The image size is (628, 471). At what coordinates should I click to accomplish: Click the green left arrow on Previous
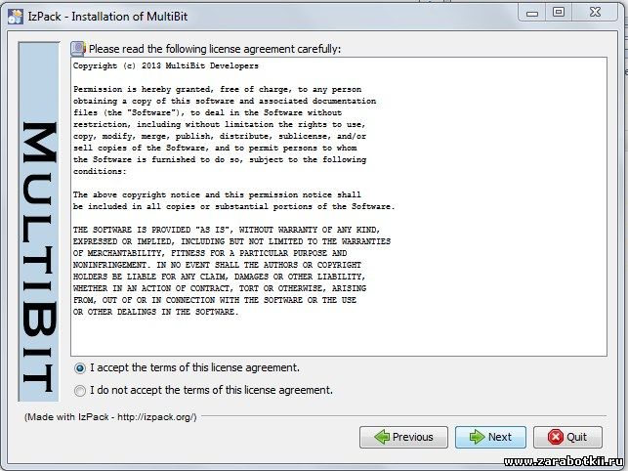[382, 437]
